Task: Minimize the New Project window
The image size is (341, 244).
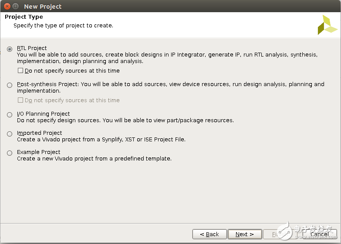Action: 16,6
